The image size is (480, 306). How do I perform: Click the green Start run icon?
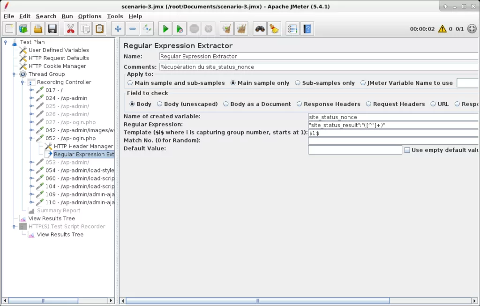click(165, 29)
